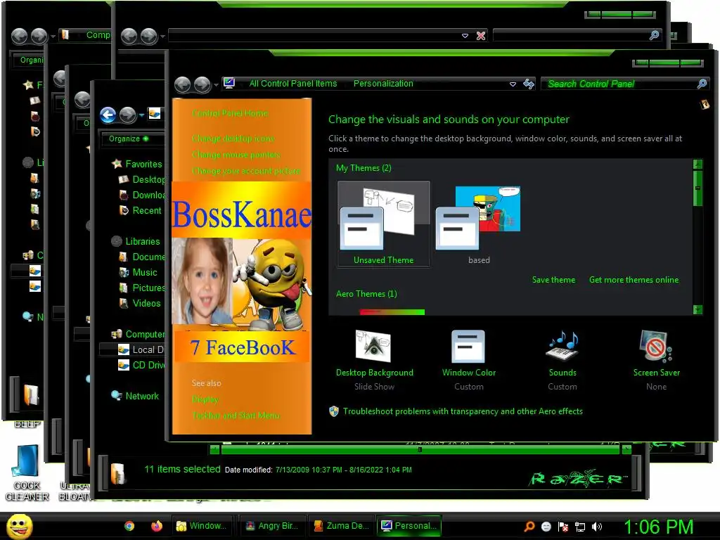Open Organize menu in front Explorer window

pyautogui.click(x=129, y=139)
